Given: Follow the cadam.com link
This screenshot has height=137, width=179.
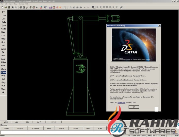Looking at the screenshot, I should point(121,103).
